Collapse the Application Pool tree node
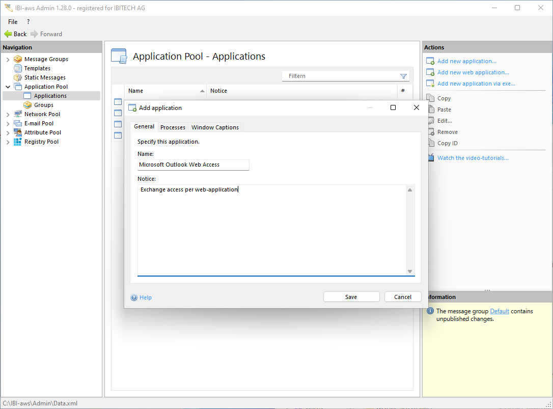The width and height of the screenshot is (553, 409). [8, 87]
